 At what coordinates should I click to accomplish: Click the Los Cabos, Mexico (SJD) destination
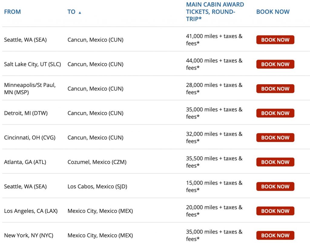[97, 187]
